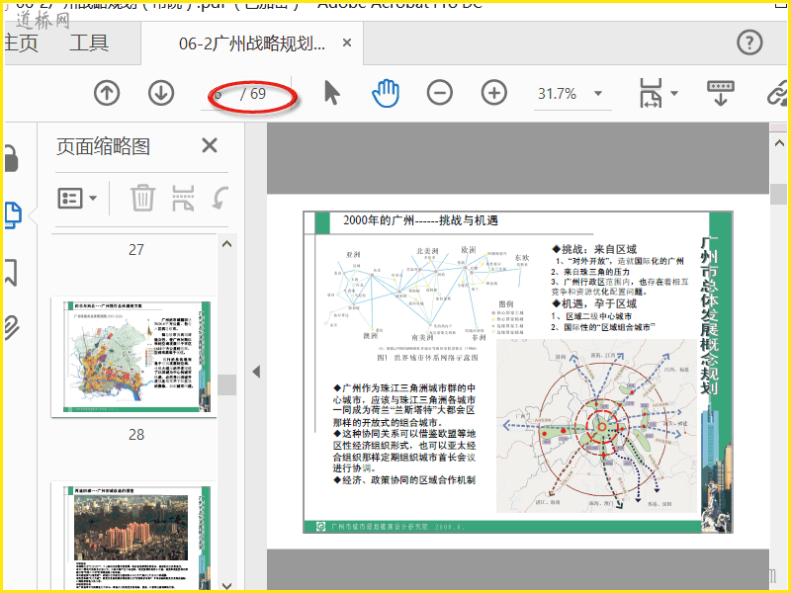Delete selected page with trash icon

[143, 198]
